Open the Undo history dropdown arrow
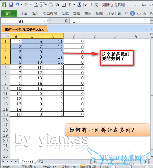The image size is (153, 168). 21,5
